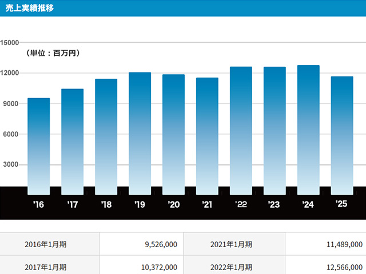Click the '20 year label on axis
366x274 pixels.
(173, 204)
